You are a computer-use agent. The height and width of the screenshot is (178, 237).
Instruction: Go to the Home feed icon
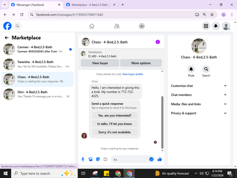click(91, 26)
